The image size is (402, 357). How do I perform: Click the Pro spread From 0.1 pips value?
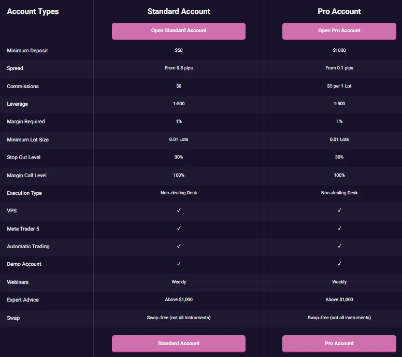pyautogui.click(x=339, y=68)
